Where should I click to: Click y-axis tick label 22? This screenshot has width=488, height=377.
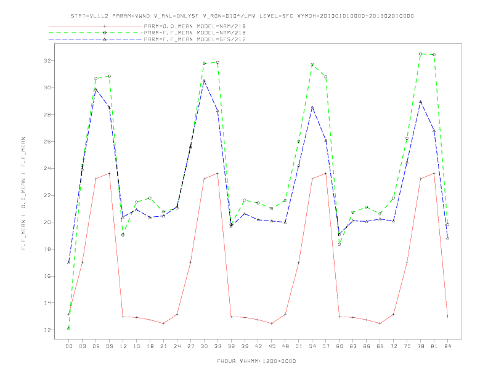coord(47,195)
